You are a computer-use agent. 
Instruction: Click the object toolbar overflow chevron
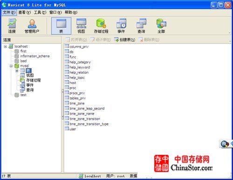[x=230, y=41]
